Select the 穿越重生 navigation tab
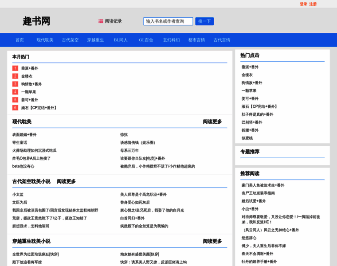The image size is (337, 266). (95, 40)
